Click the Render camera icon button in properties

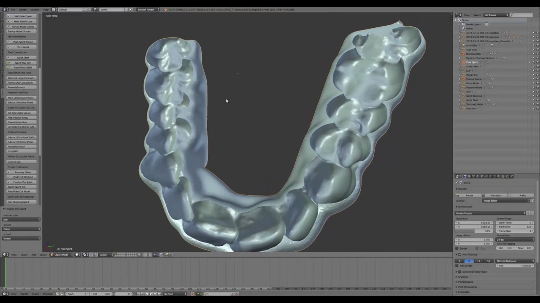[468, 195]
